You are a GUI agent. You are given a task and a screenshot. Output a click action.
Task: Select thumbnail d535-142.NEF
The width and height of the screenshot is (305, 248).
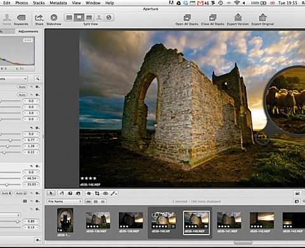262,221
